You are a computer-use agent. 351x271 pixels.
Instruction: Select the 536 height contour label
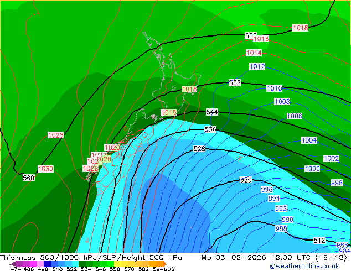click(x=210, y=129)
